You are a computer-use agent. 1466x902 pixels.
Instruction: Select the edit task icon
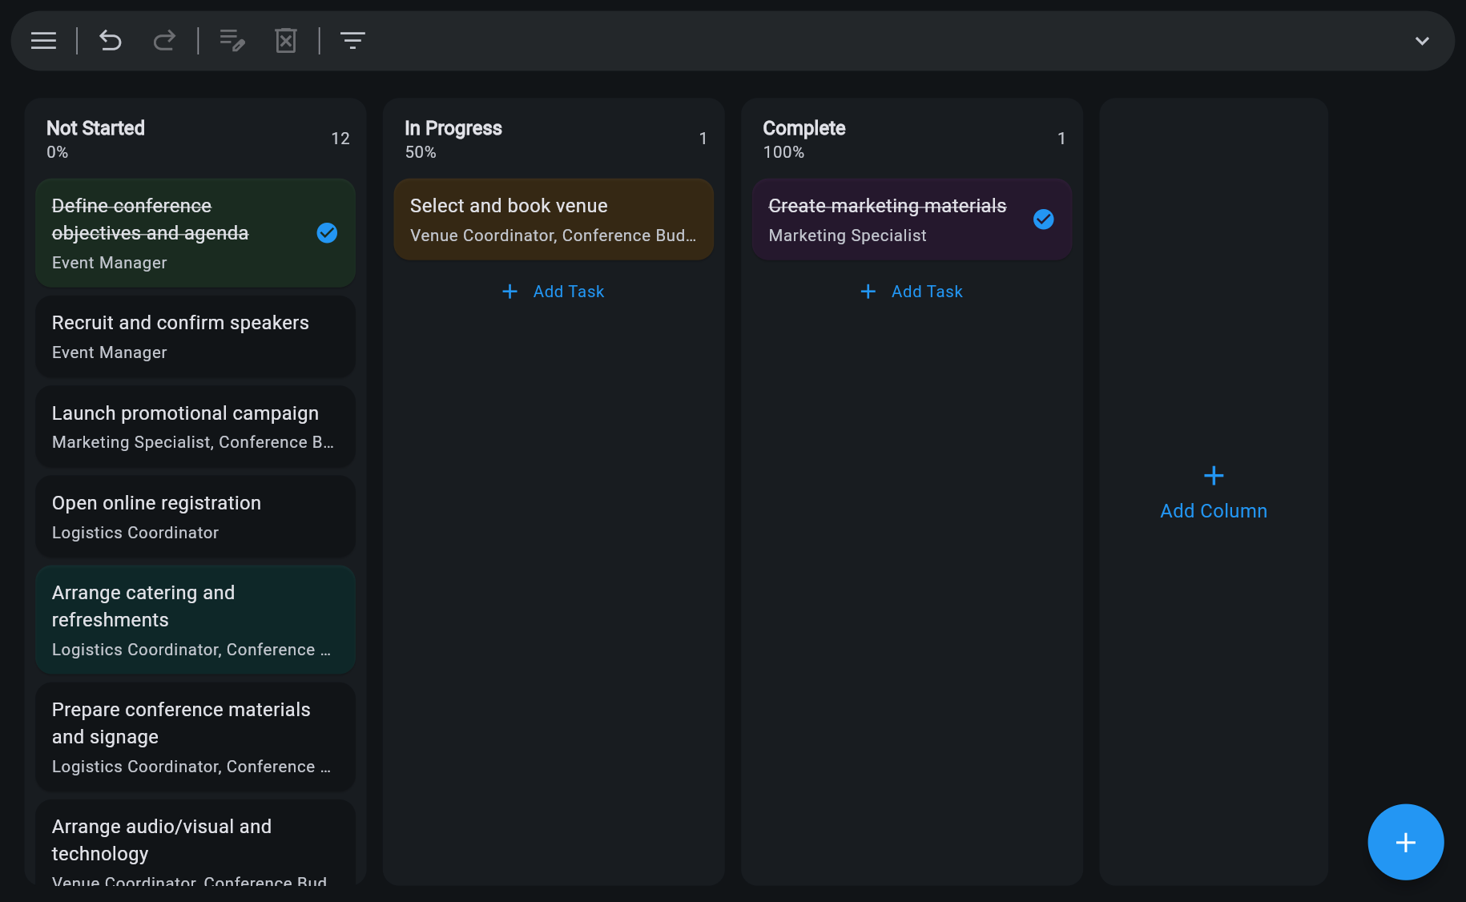232,40
